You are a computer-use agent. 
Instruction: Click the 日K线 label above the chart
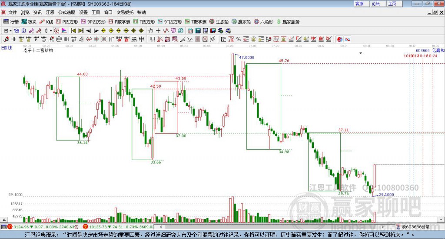pos(7,48)
